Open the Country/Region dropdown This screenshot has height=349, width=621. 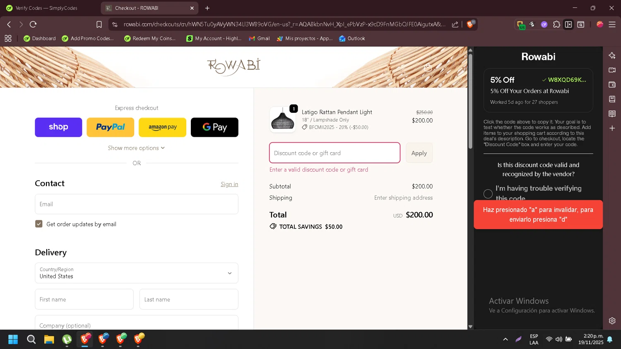pyautogui.click(x=136, y=273)
